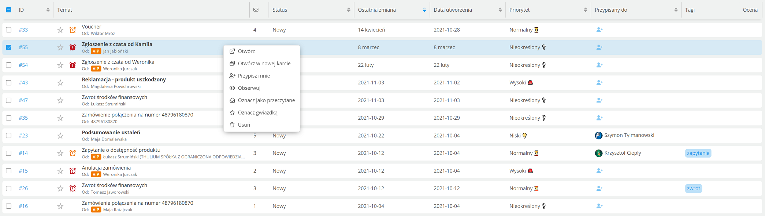The height and width of the screenshot is (216, 765).
Task: Star ticket #54 from Weronika chat
Action: coord(60,65)
